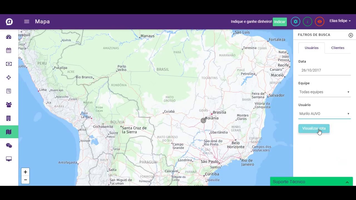356x200 pixels.
Task: Open the calendar sidebar icon
Action: point(9,50)
